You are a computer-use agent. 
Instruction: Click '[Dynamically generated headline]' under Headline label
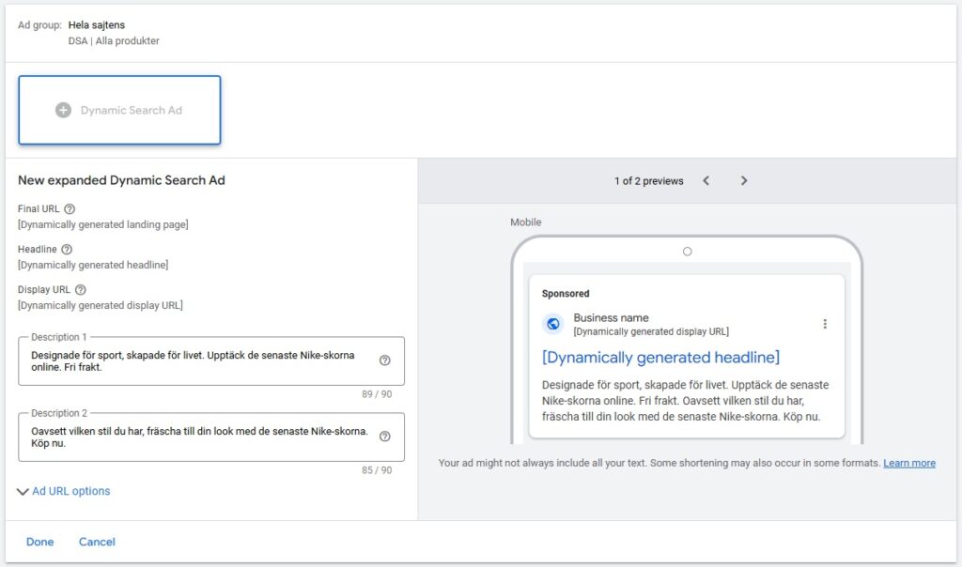(x=93, y=266)
